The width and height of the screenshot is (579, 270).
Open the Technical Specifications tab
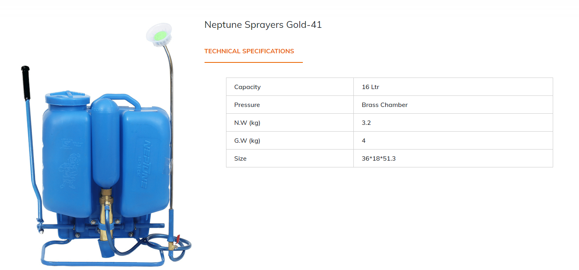tap(249, 51)
